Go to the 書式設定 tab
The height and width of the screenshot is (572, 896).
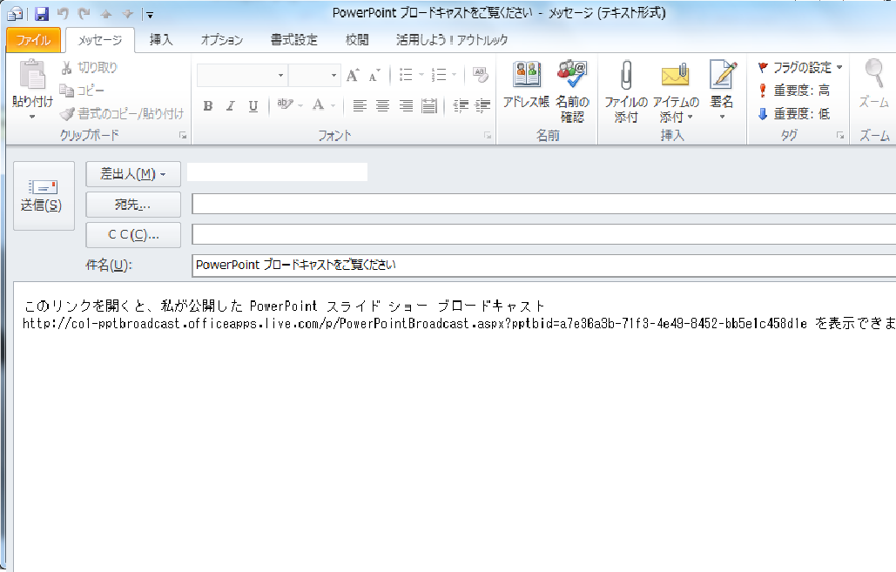click(x=293, y=40)
